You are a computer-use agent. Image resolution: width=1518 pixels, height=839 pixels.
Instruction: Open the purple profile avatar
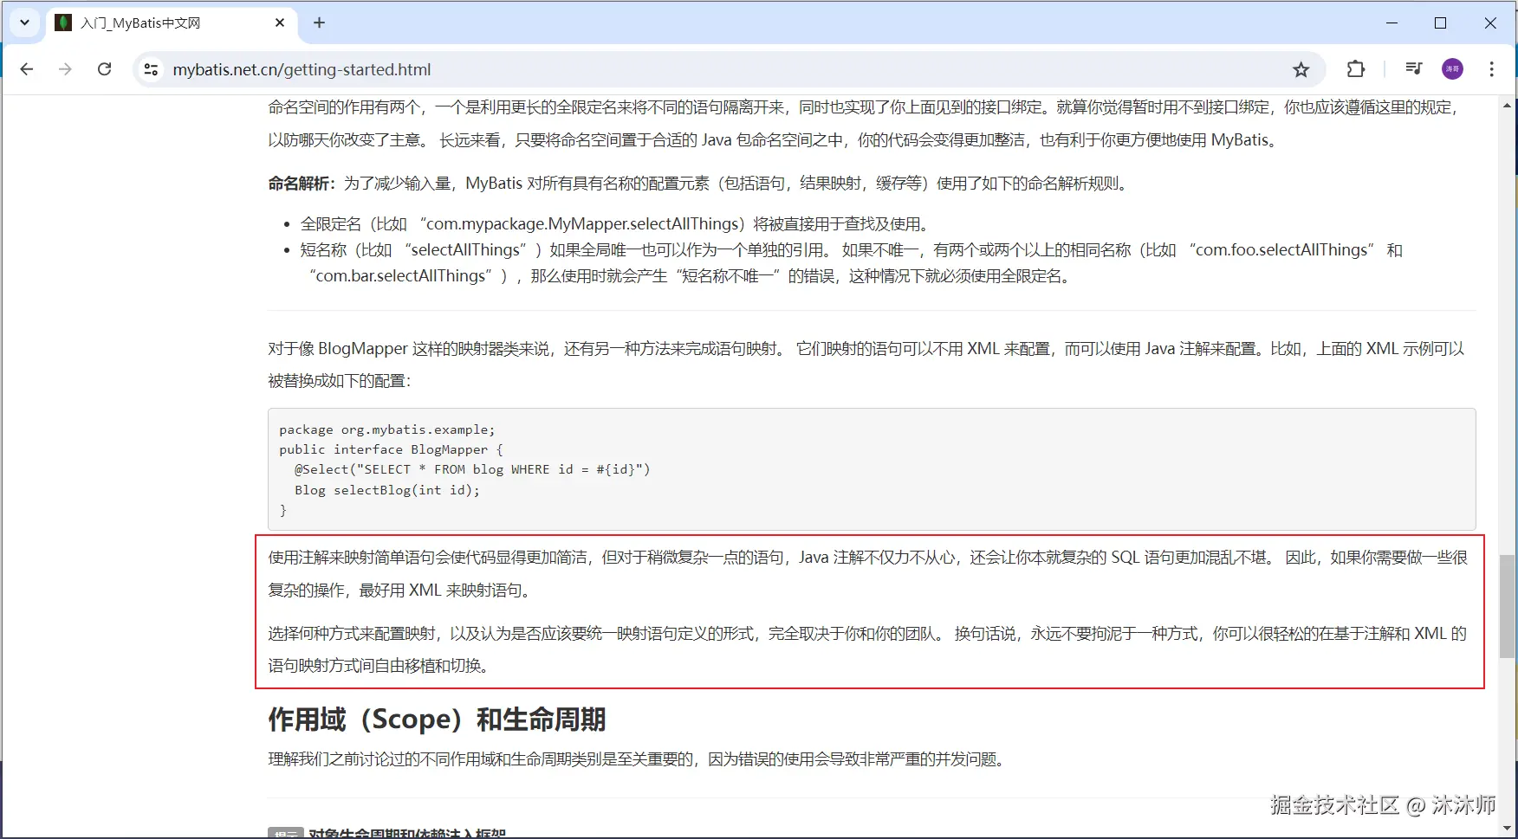coord(1452,69)
